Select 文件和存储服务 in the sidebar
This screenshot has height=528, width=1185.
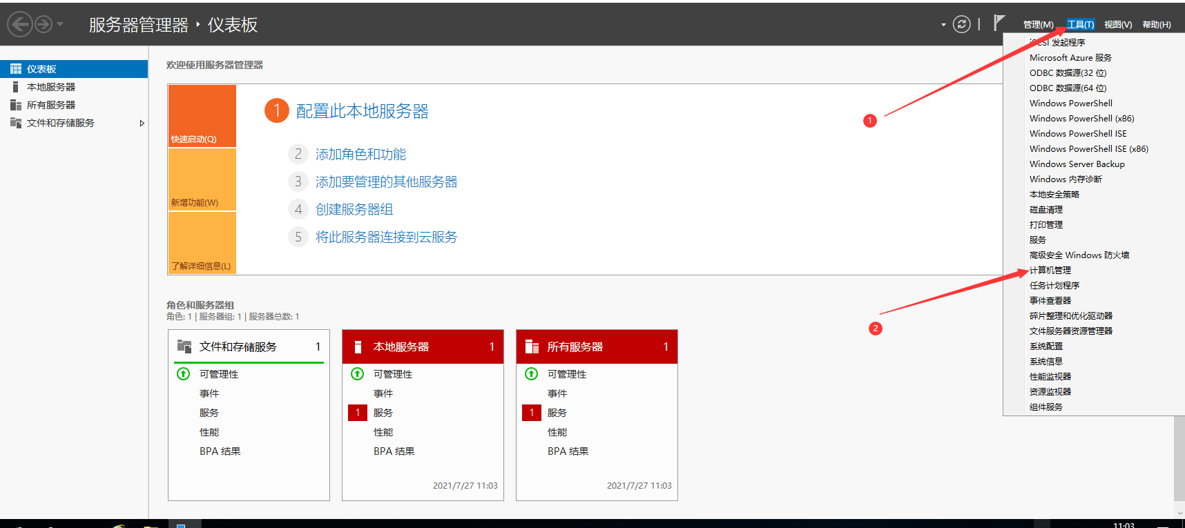tap(74, 123)
